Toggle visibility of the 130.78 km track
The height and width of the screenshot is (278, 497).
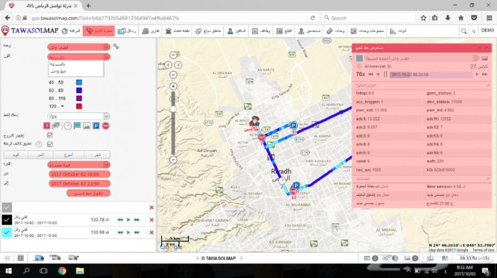tap(7, 220)
